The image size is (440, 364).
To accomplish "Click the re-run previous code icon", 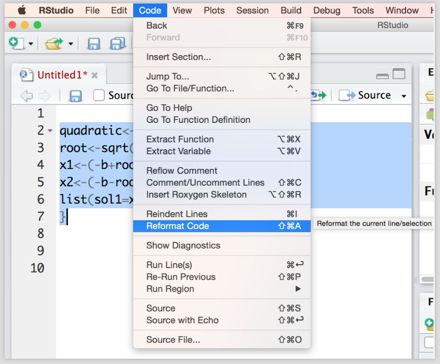I will point(318,95).
